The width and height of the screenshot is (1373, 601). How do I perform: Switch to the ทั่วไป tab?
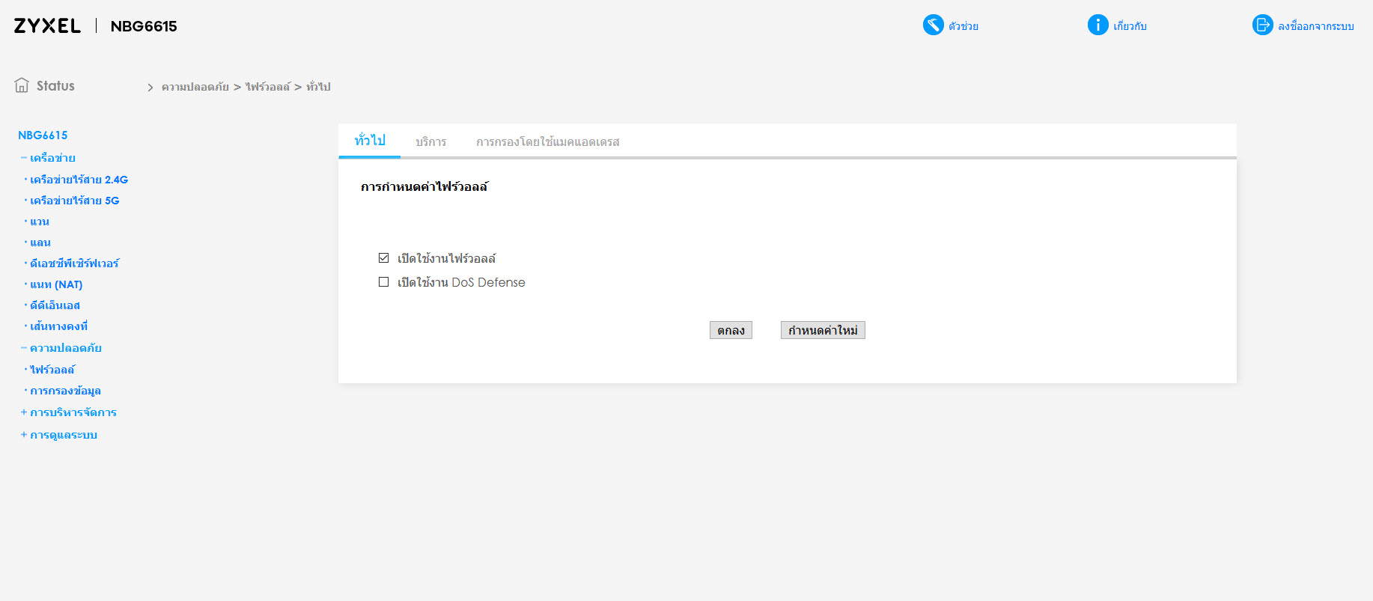pos(370,141)
